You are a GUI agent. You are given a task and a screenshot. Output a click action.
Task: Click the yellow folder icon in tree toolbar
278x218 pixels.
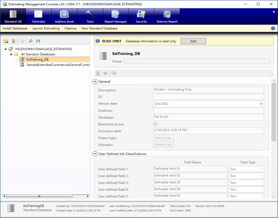6,41
